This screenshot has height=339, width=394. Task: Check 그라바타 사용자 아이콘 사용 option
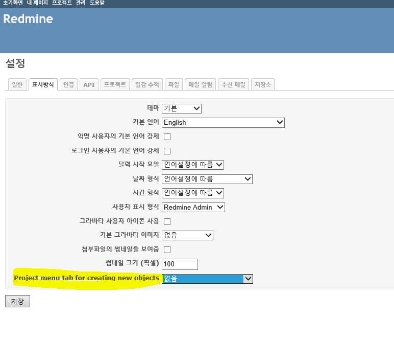(x=167, y=221)
